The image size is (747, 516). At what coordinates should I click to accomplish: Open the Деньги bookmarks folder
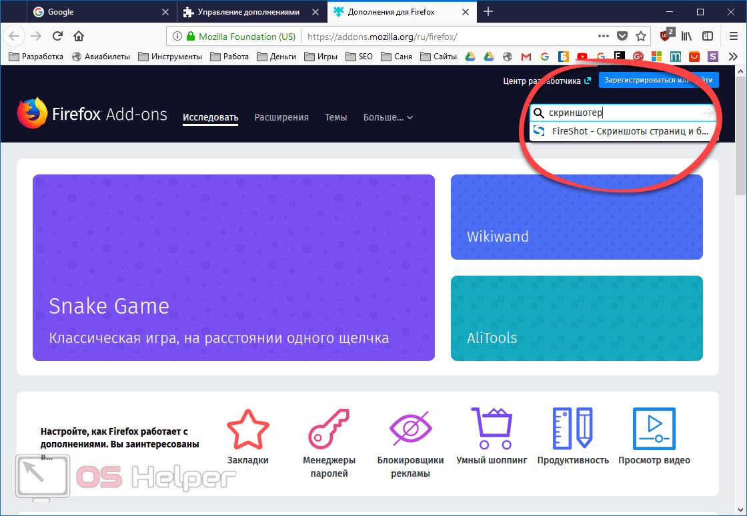point(276,57)
